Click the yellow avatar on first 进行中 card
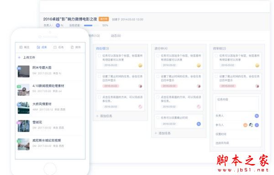This screenshot has height=175, width=274. [199, 65]
